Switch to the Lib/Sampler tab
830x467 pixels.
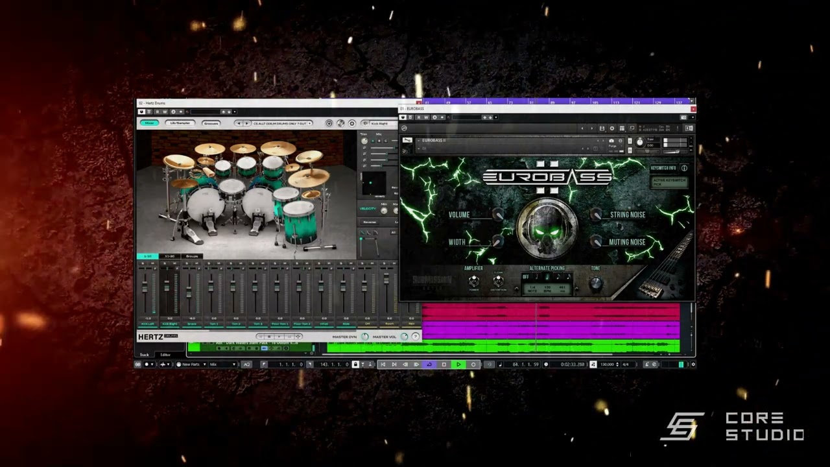180,123
